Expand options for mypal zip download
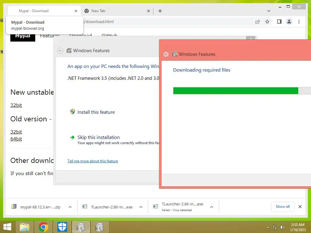Viewport: 311px width, 233px height. 70,207
